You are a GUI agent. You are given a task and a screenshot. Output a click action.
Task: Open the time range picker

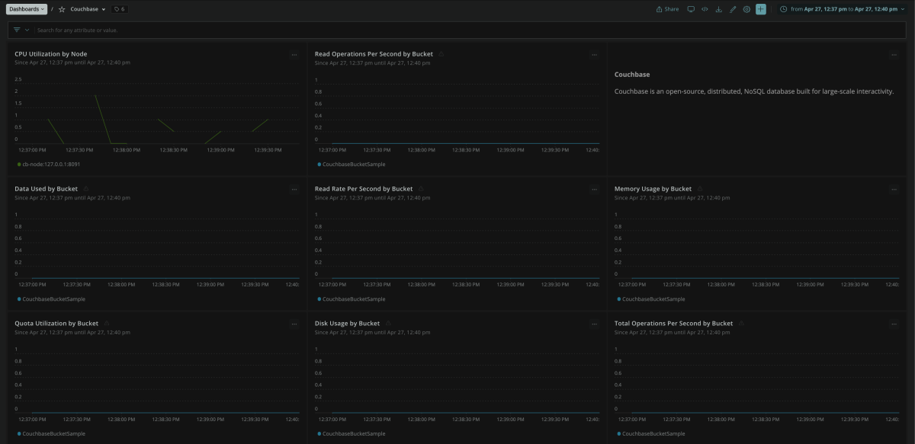click(x=842, y=9)
